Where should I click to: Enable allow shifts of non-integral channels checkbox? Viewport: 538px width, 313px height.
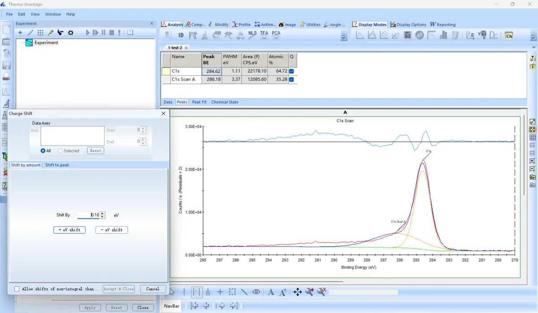[x=17, y=289]
